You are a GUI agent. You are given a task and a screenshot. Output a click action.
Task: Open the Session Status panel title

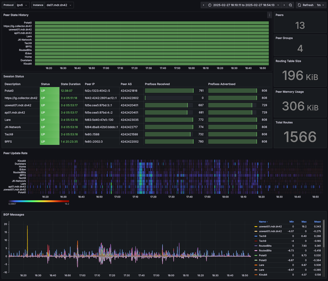click(14, 76)
